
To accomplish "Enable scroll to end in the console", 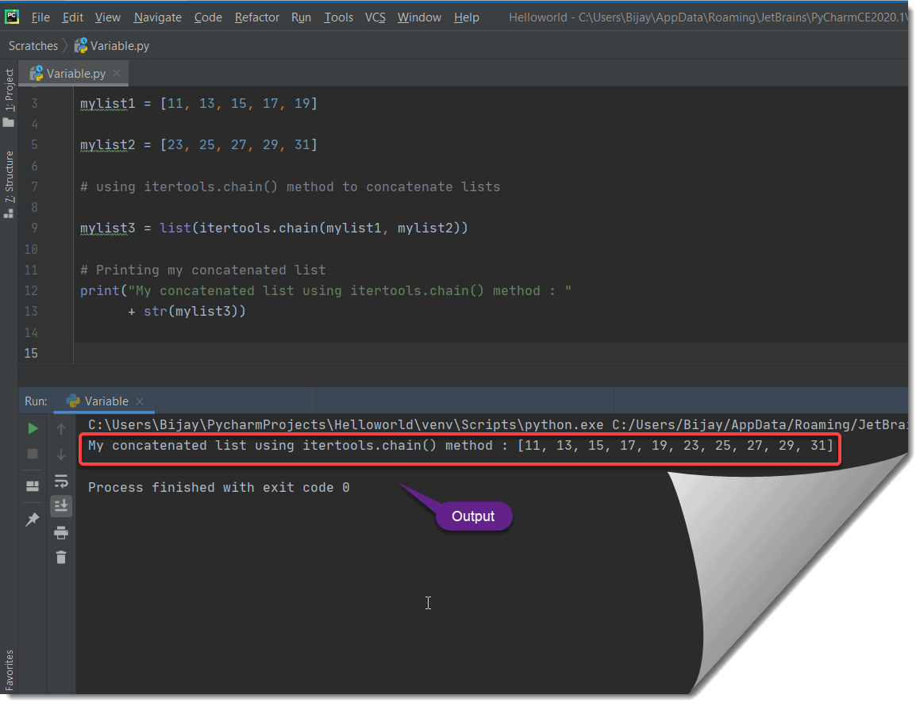I will point(61,505).
